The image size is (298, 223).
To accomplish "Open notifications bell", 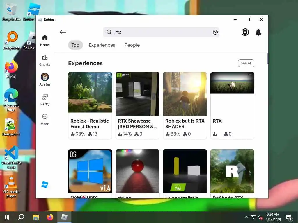I will (258, 32).
